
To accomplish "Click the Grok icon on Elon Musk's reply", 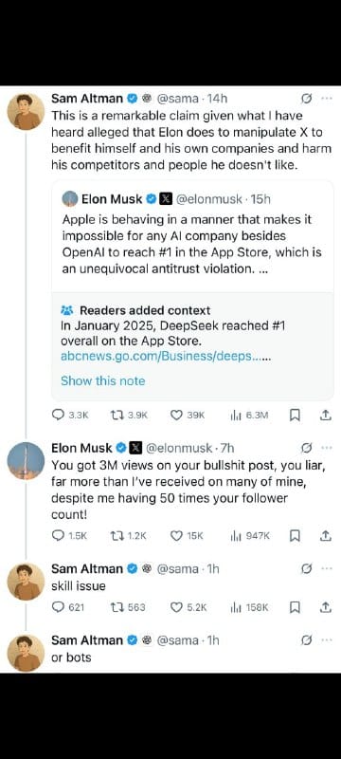I will click(x=306, y=448).
